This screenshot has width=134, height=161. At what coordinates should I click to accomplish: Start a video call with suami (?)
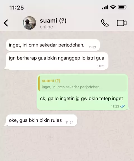(122, 23)
